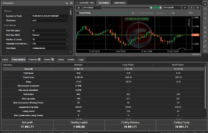Select the Backtesting tab
Image resolution: width=208 pixels, height=133 pixels.
coord(104,3)
